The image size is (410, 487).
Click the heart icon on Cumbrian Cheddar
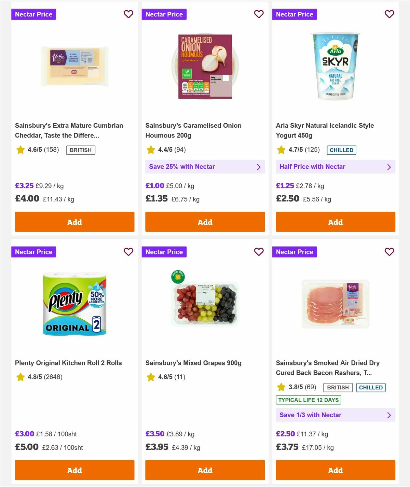[128, 14]
